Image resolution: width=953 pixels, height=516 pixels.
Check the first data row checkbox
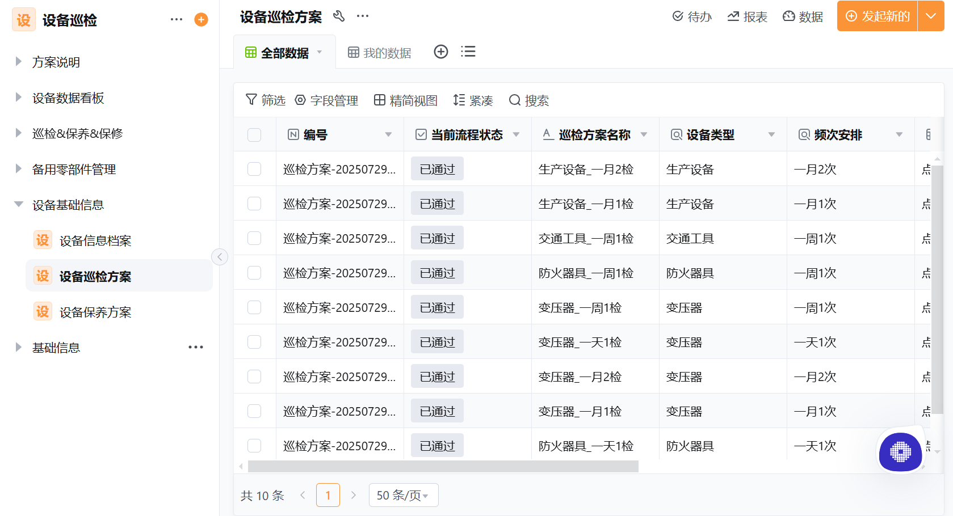[x=254, y=168]
